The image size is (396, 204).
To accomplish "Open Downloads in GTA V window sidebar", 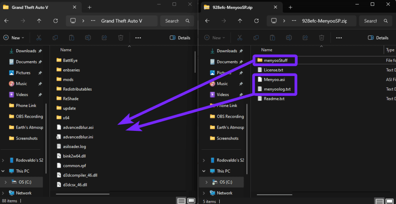I will [26, 51].
